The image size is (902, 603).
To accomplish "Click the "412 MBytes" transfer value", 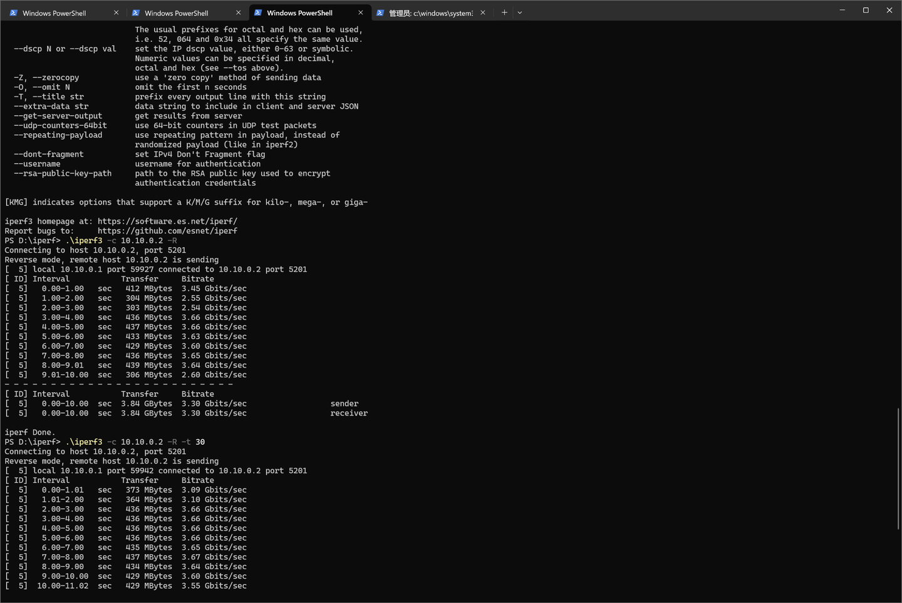I will (x=149, y=288).
